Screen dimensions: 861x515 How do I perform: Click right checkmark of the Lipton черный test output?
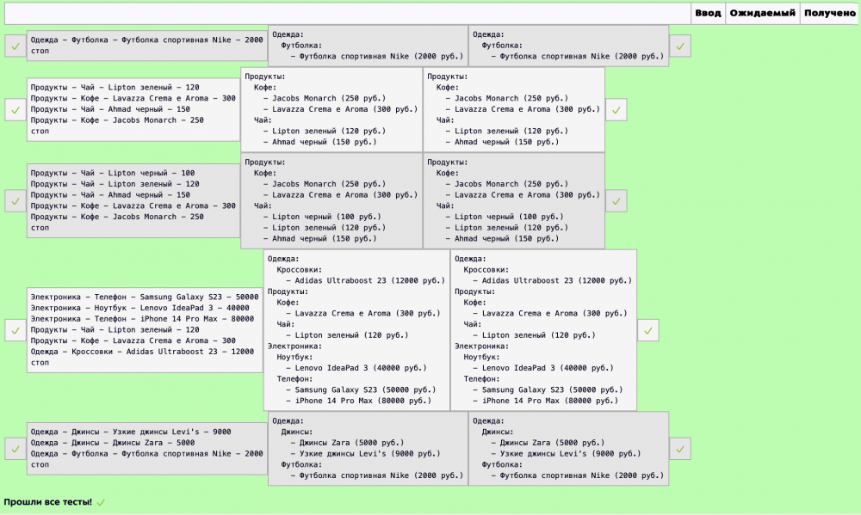point(616,200)
